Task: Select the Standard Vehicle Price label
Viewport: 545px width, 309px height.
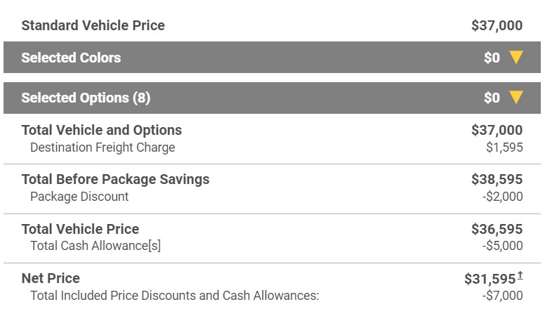Action: click(x=93, y=25)
